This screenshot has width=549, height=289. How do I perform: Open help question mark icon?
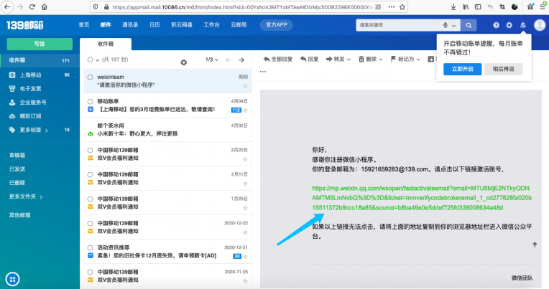pos(496,25)
